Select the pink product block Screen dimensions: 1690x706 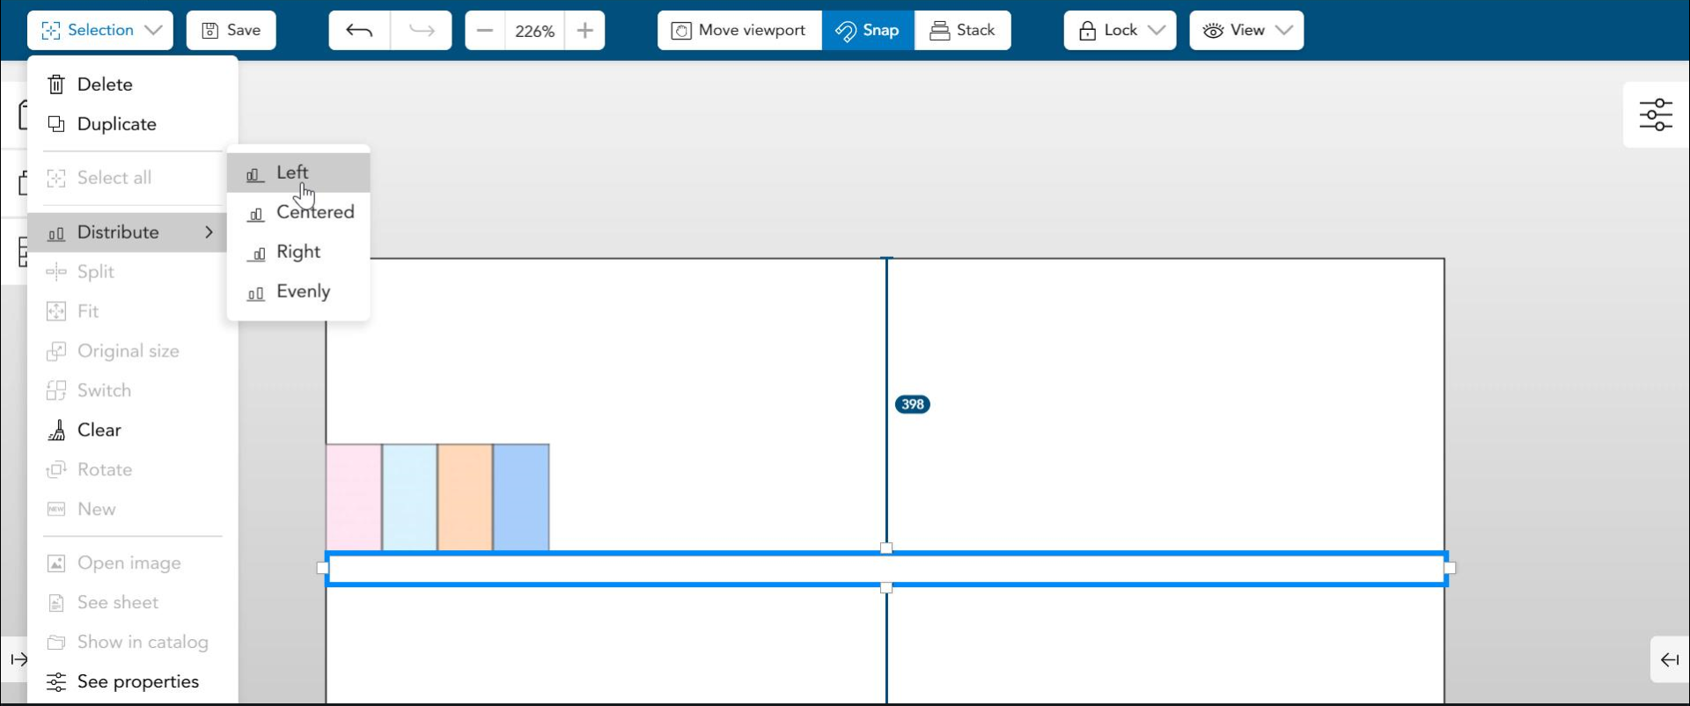click(354, 498)
